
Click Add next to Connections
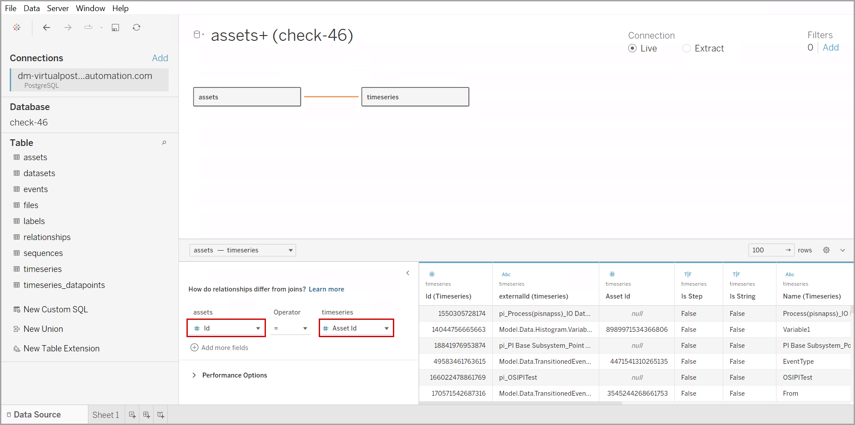pyautogui.click(x=160, y=58)
